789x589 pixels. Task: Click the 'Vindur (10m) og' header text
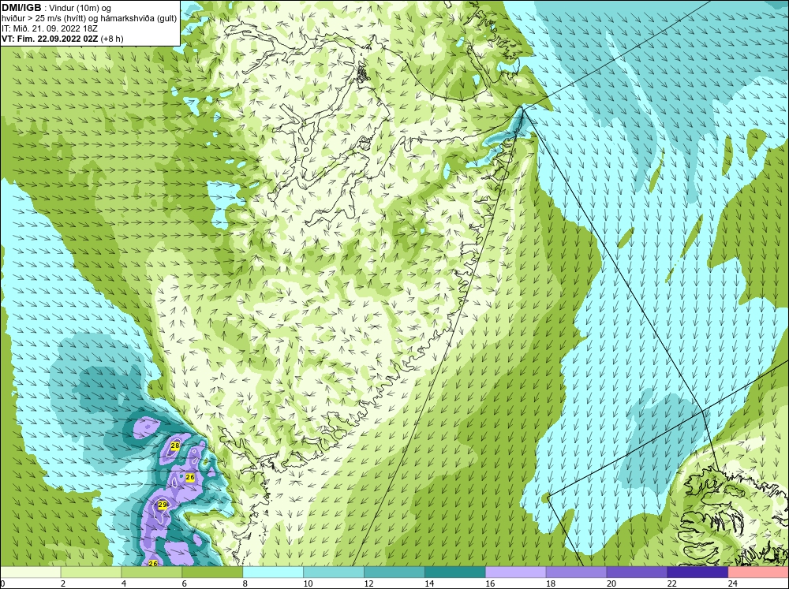click(80, 9)
